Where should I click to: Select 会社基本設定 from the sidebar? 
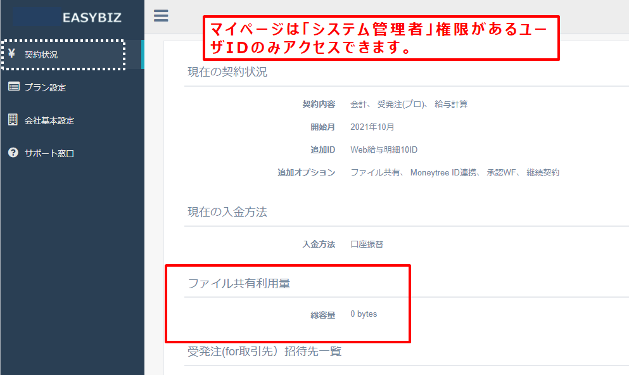click(49, 121)
